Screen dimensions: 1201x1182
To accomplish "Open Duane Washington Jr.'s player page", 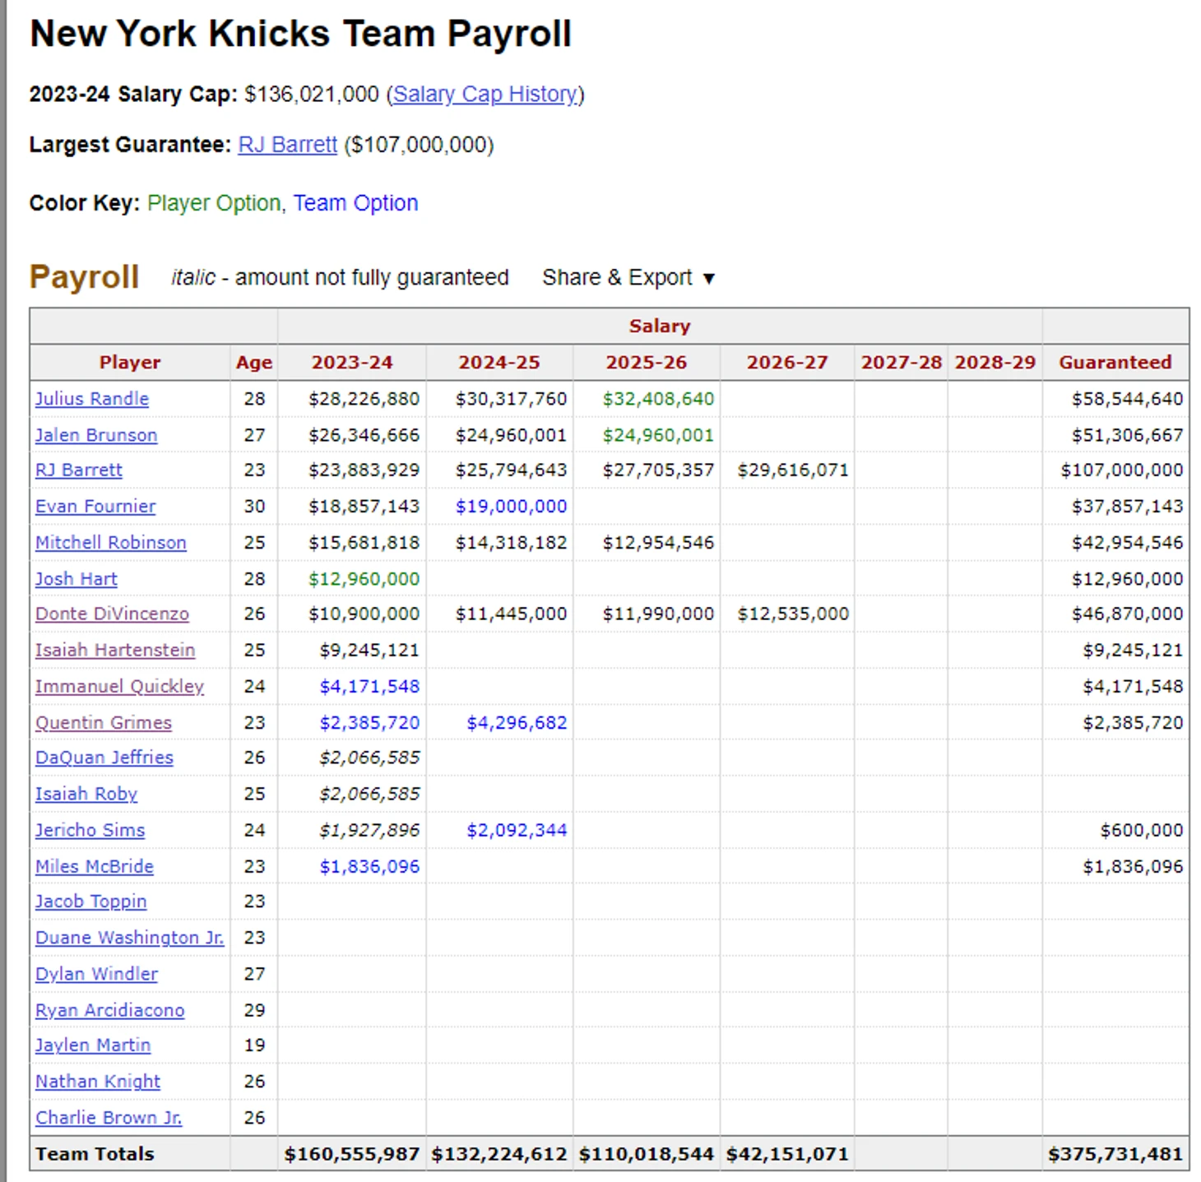I will (x=130, y=938).
